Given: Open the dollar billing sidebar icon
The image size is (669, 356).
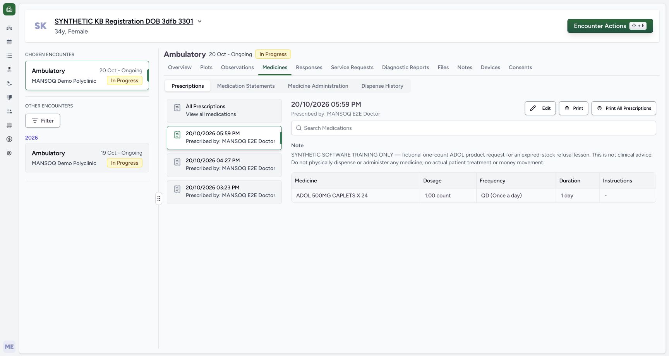Looking at the screenshot, I should [9, 139].
